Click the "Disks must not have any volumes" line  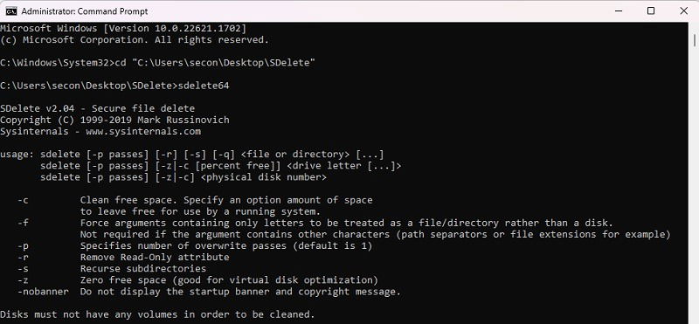click(x=157, y=314)
